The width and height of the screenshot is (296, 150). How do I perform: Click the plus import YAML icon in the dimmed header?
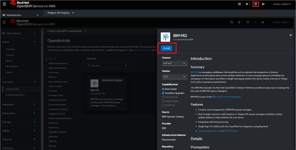248,22
